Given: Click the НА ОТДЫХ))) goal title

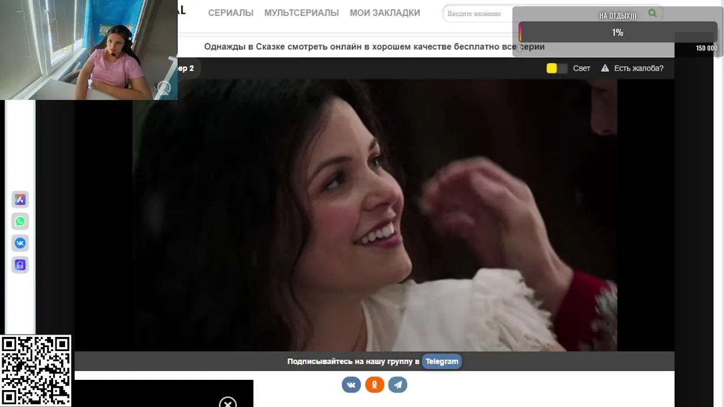Looking at the screenshot, I should coord(618,16).
